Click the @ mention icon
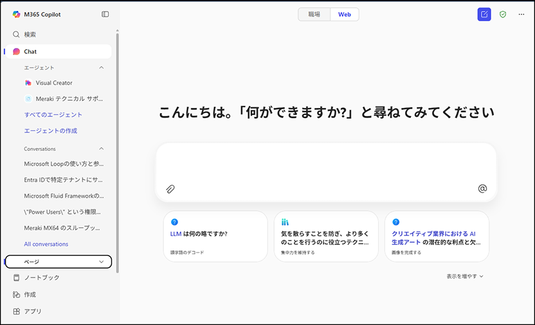Viewport: 535px width, 325px height. point(482,188)
